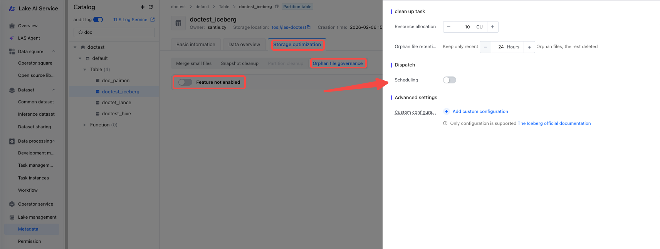Toggle the audit log switch
Screen dimensions: 660x249
pyautogui.click(x=98, y=20)
